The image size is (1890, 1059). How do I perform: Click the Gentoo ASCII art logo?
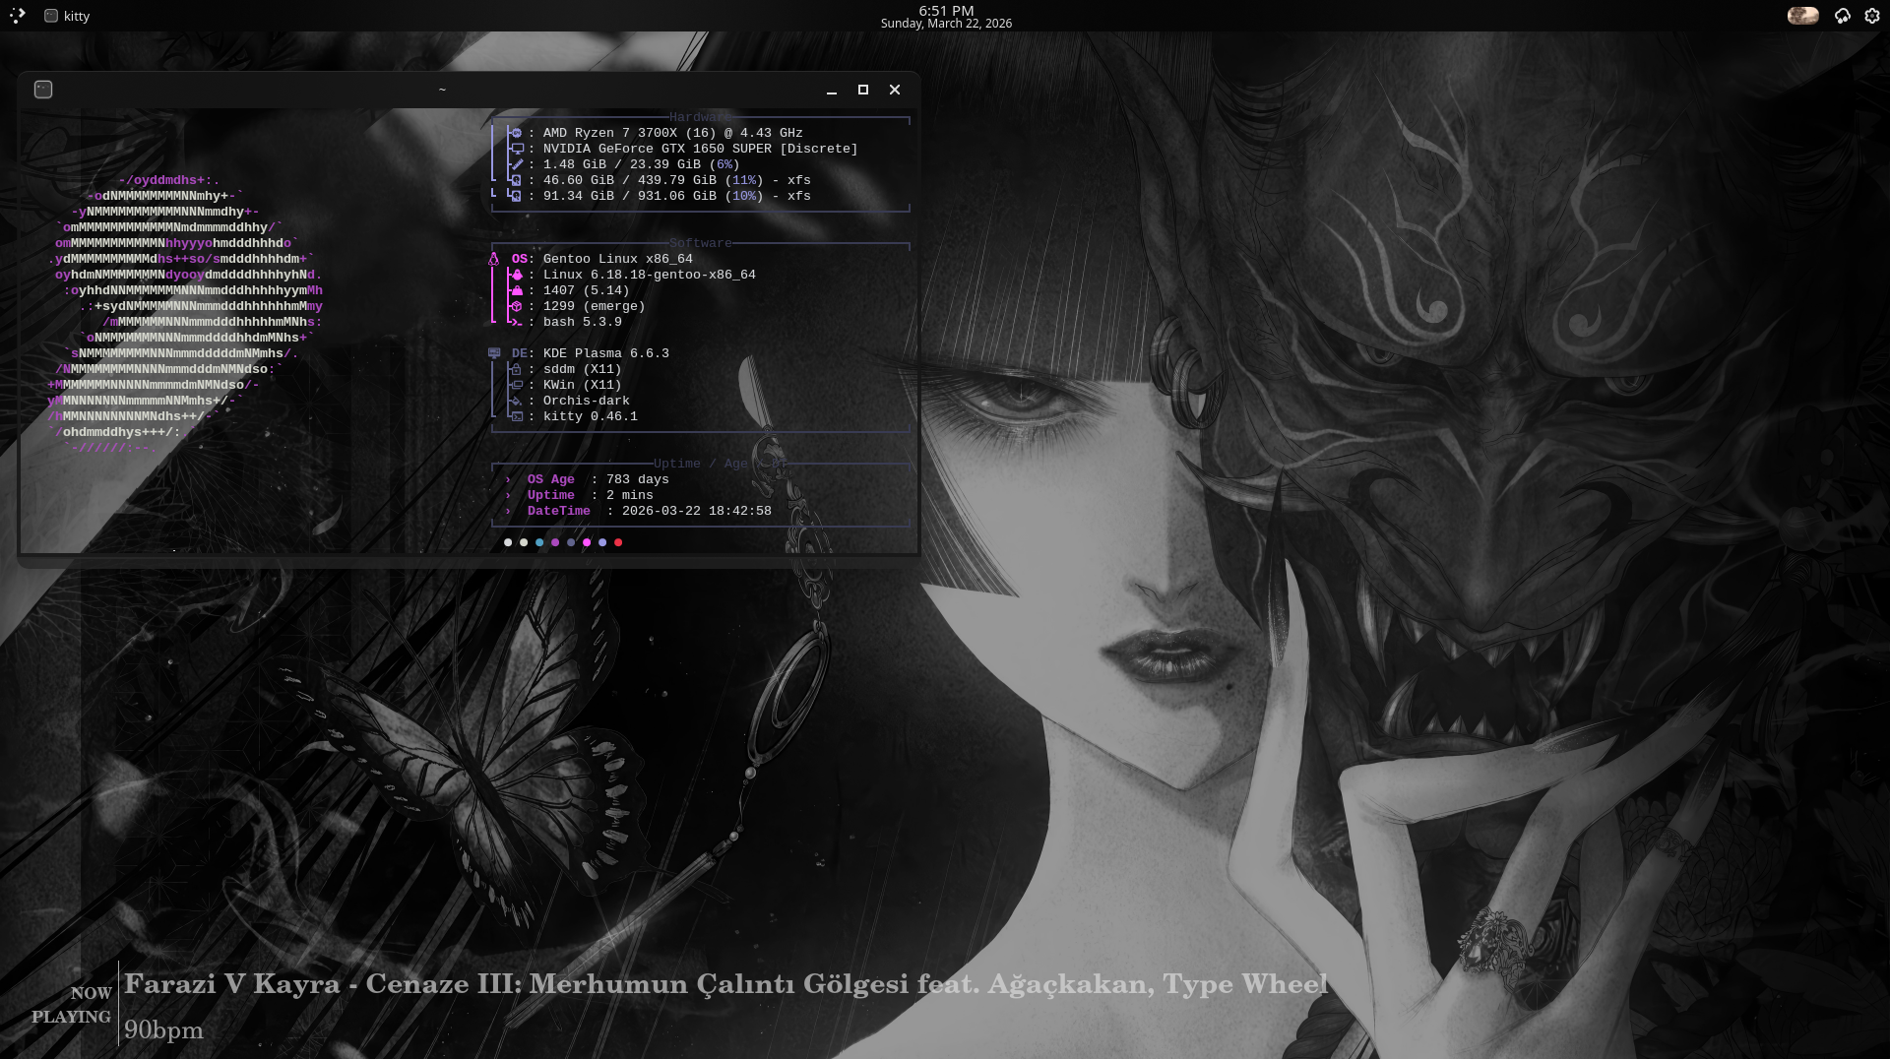(x=185, y=314)
